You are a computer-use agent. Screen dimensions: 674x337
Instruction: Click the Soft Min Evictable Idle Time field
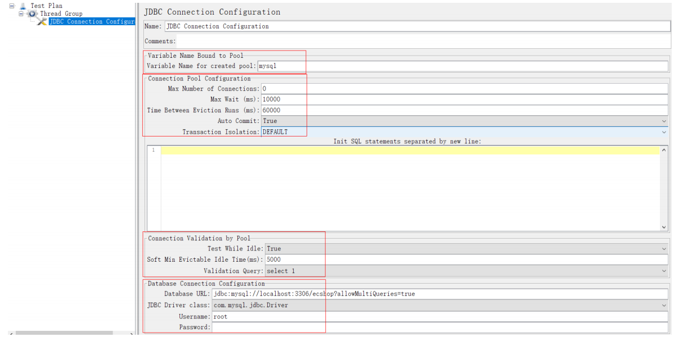(466, 259)
